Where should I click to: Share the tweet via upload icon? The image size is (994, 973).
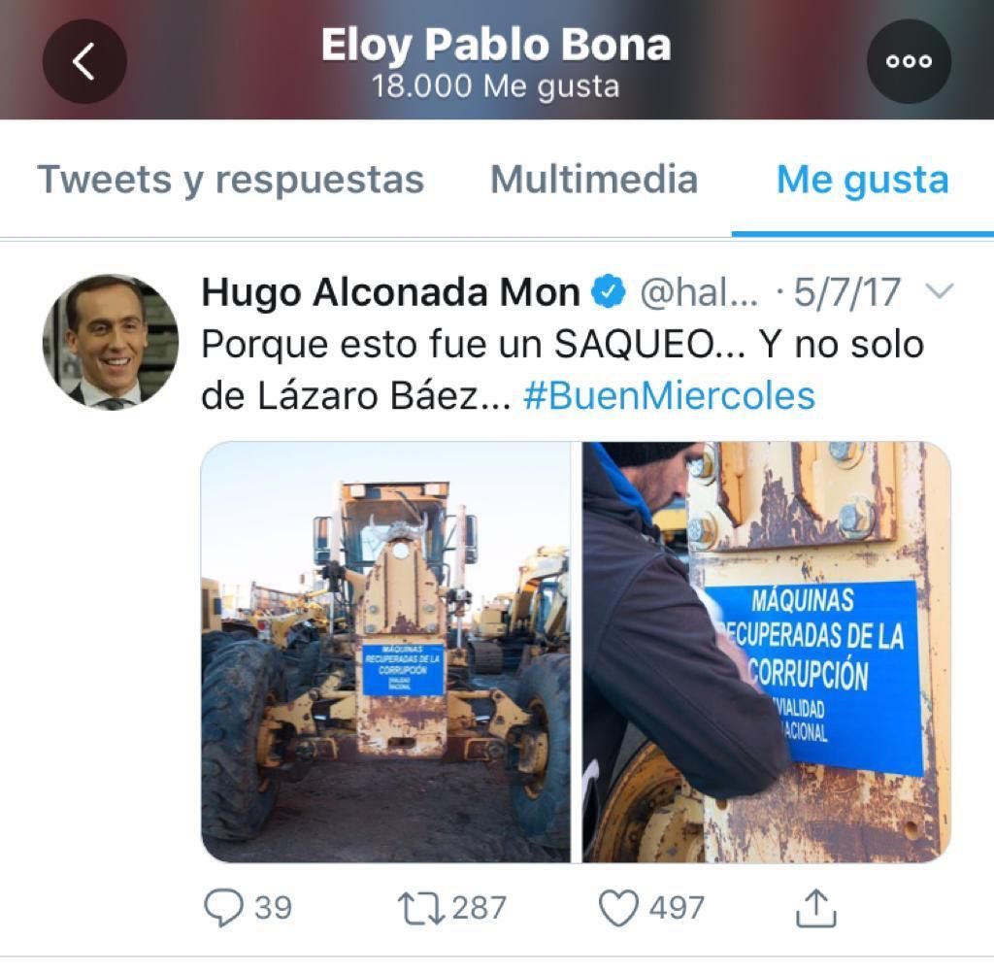click(x=815, y=908)
